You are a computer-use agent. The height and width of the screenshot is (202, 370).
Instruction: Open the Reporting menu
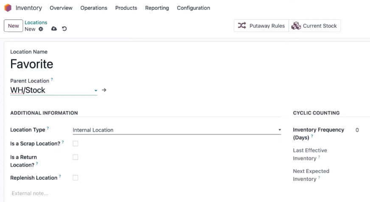click(x=157, y=8)
